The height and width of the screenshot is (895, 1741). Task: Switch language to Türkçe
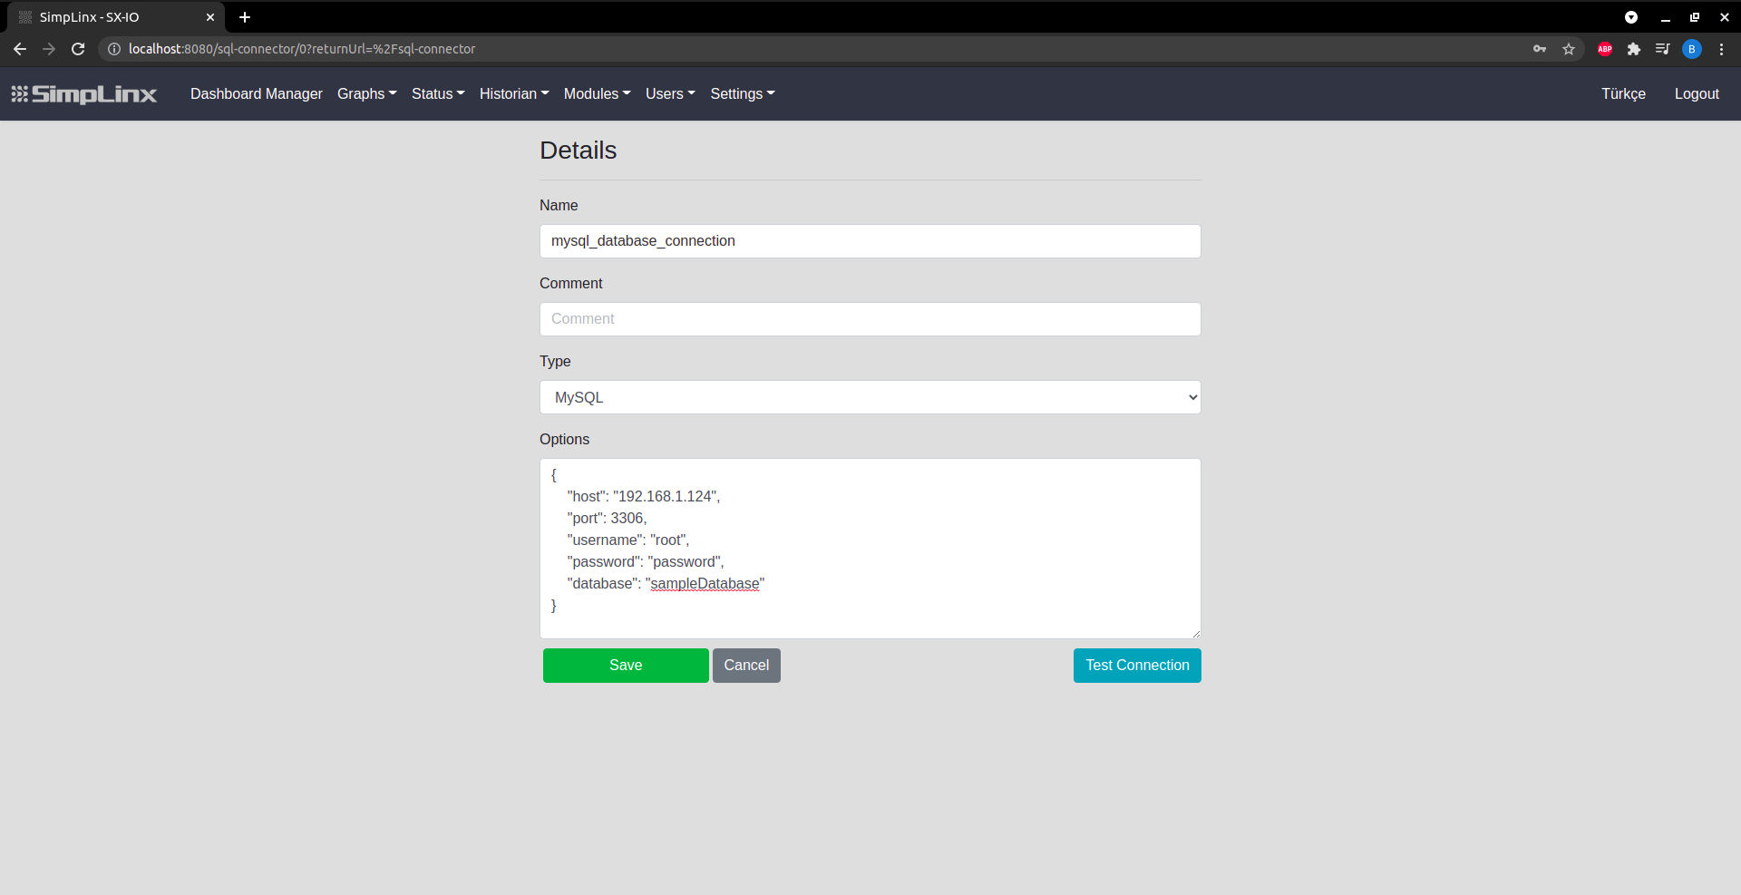(x=1623, y=94)
